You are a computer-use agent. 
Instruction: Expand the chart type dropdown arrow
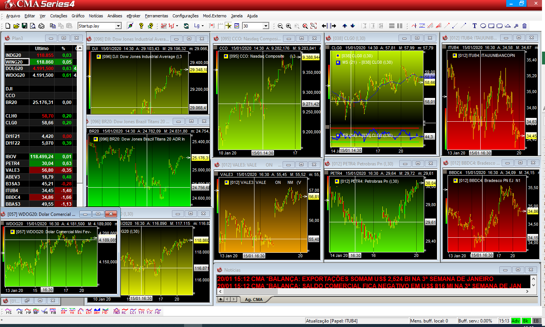pos(177,26)
